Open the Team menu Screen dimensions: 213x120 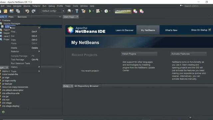68,6
